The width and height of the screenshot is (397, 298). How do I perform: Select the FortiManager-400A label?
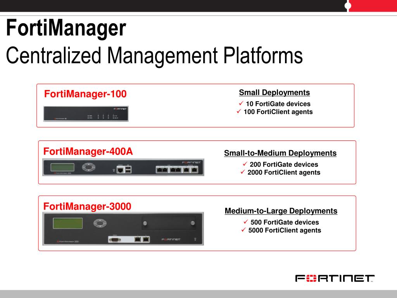pos(88,152)
